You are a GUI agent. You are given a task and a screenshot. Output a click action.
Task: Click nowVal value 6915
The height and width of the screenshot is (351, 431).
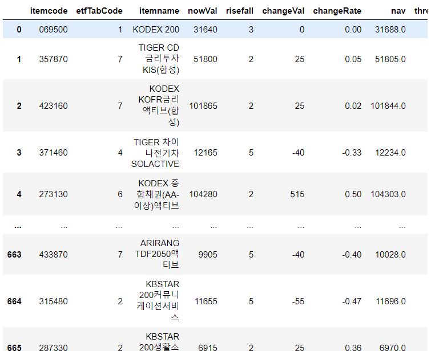pyautogui.click(x=208, y=348)
